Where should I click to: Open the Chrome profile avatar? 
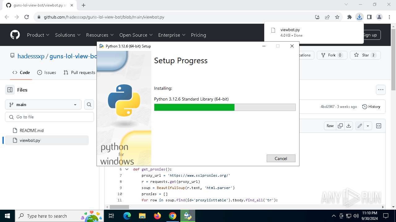point(379,17)
